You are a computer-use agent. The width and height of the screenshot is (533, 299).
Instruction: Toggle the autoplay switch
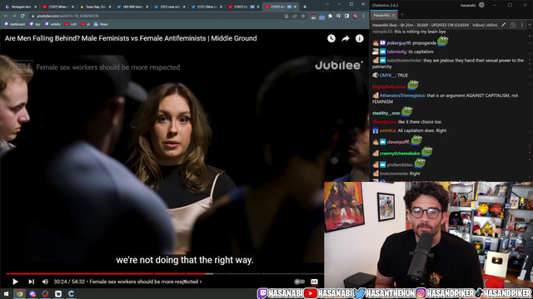coord(299,282)
